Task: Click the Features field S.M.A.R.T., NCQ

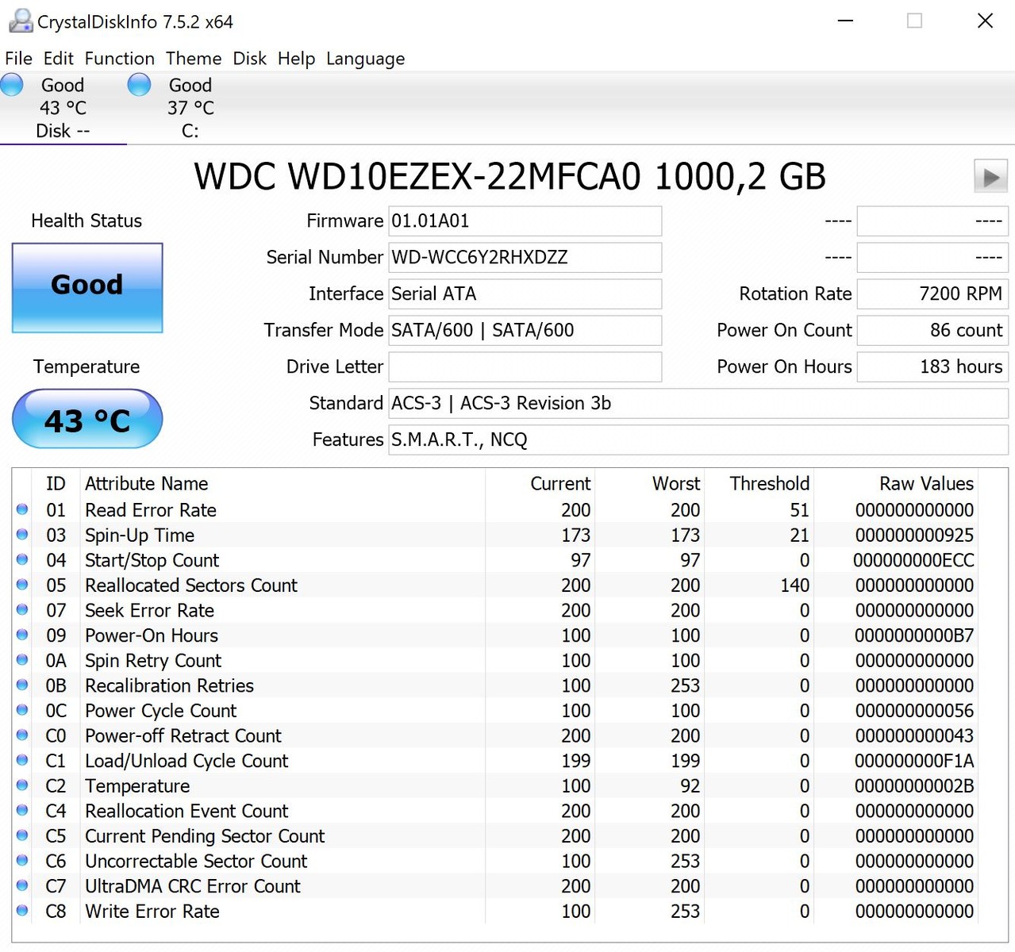Action: 698,440
